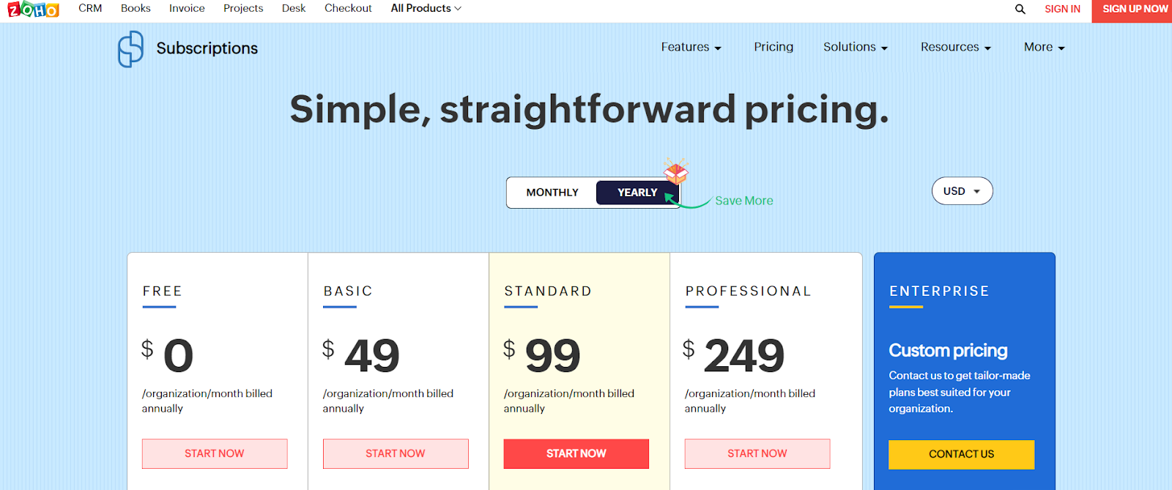Screen dimensions: 1172x490
Task: Switch billing toggle to Monthly
Action: pyautogui.click(x=552, y=193)
